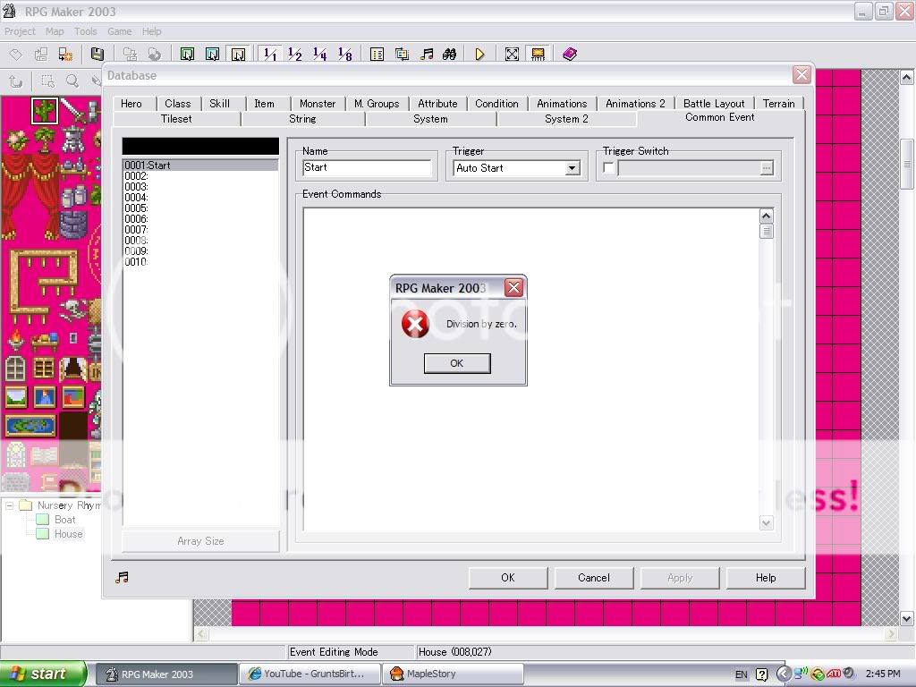Start play test with yellow arrow icon
Image resolution: width=916 pixels, height=687 pixels.
click(479, 55)
